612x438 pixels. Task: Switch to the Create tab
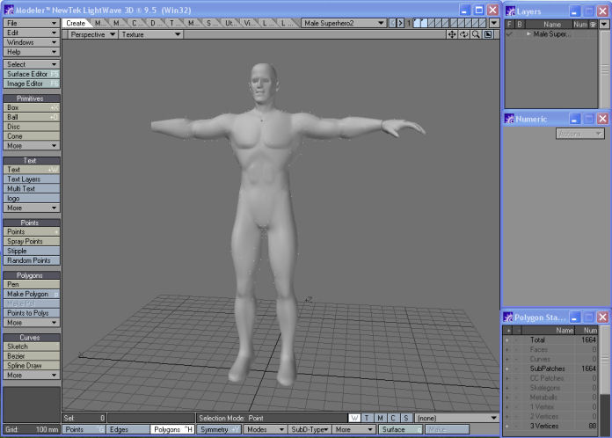pos(76,23)
